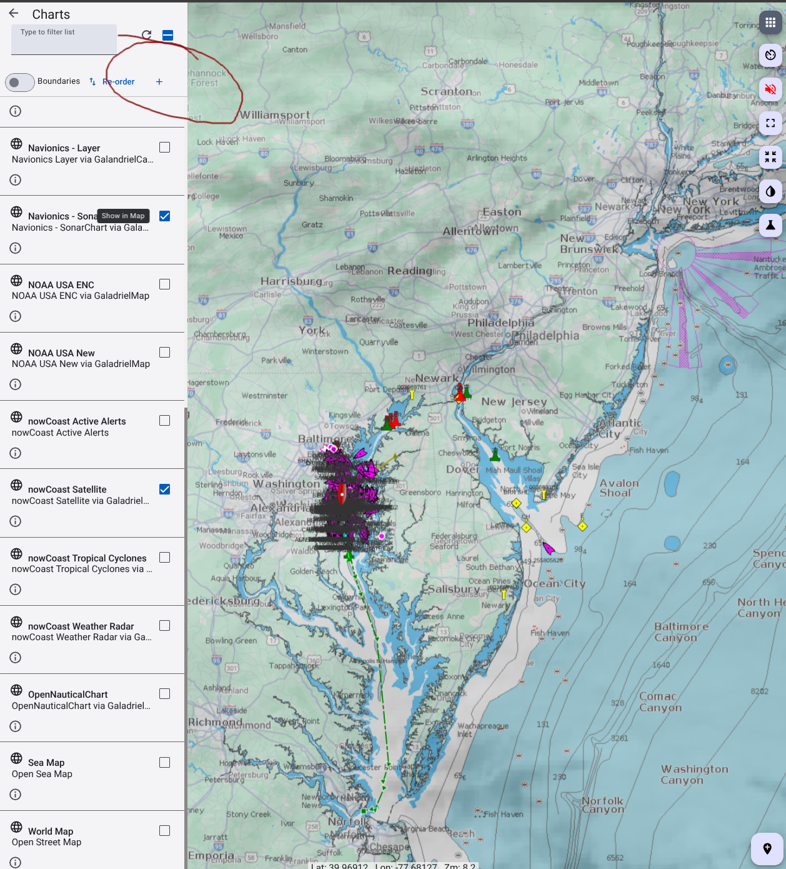Open the experiments flask button
Image resolution: width=786 pixels, height=869 pixels.
(x=770, y=225)
